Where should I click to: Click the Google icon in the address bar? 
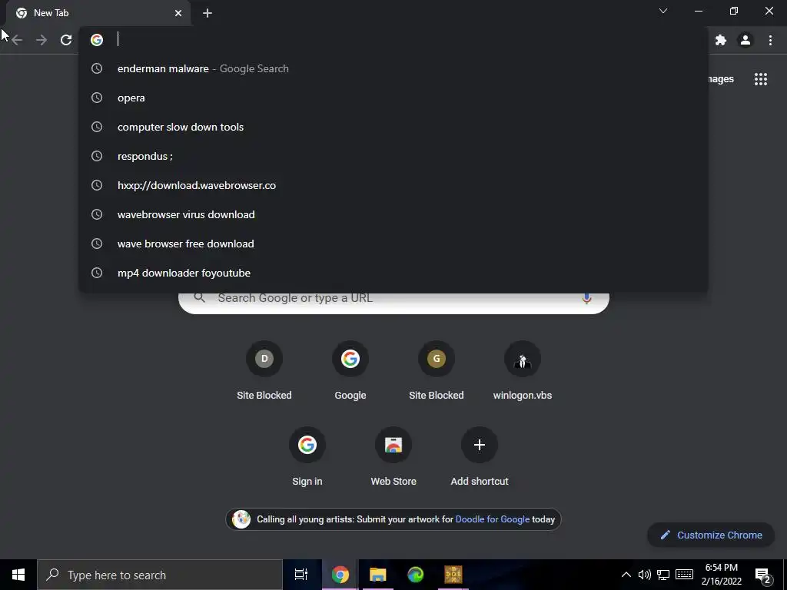pos(97,40)
